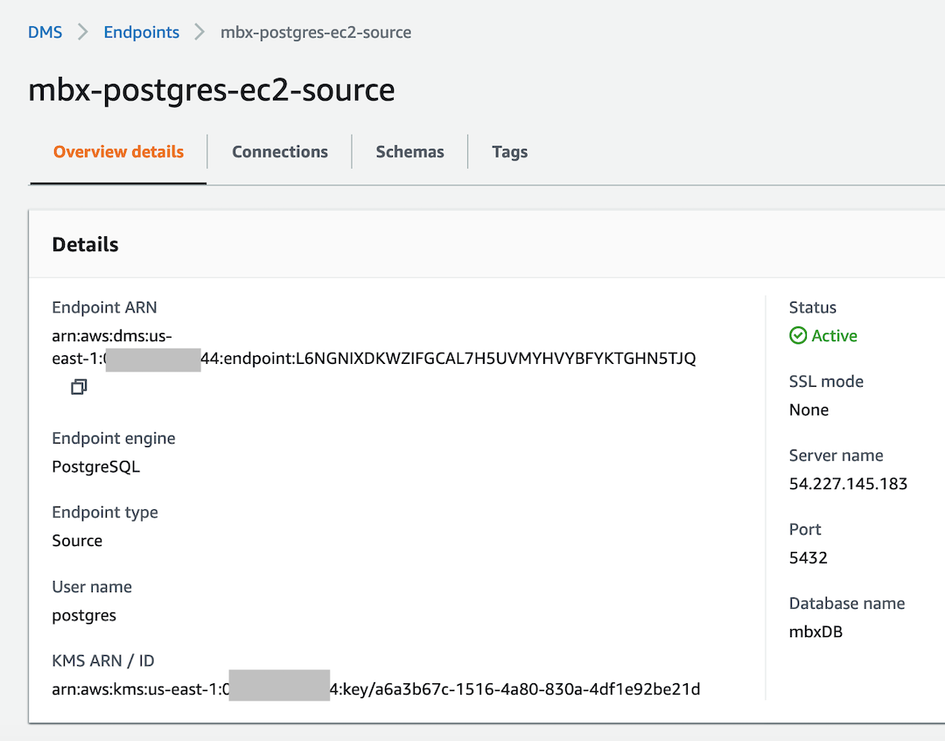Screen dimensions: 945x741
Task: Select the SSL mode label
Action: (826, 381)
